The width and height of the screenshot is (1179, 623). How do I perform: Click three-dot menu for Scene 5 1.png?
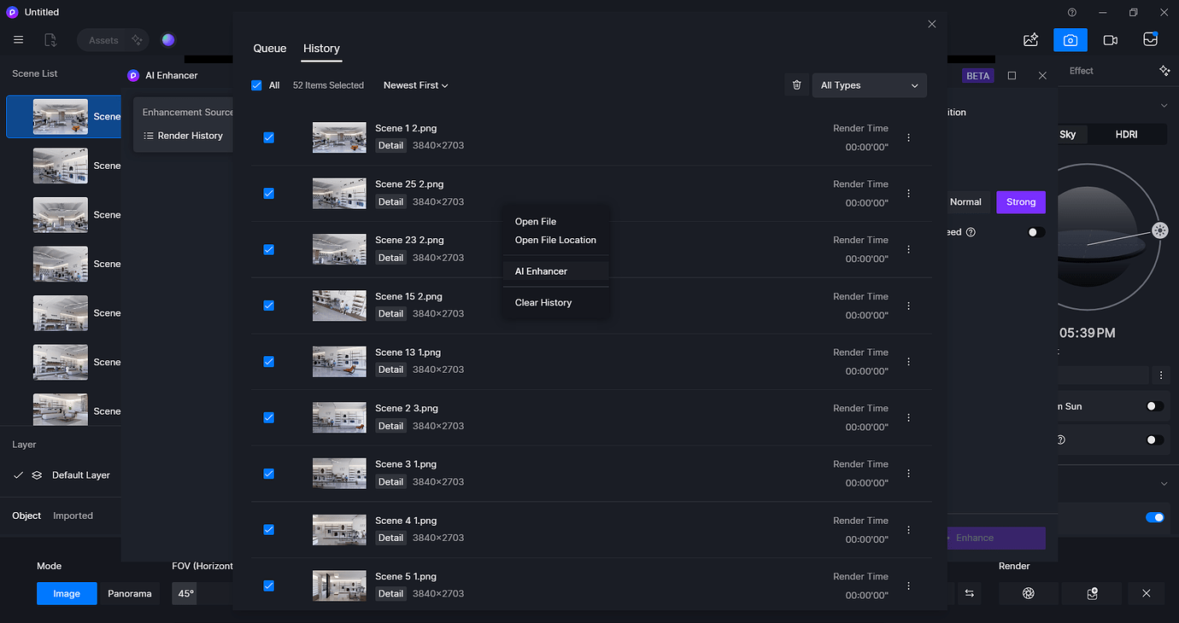click(x=908, y=586)
